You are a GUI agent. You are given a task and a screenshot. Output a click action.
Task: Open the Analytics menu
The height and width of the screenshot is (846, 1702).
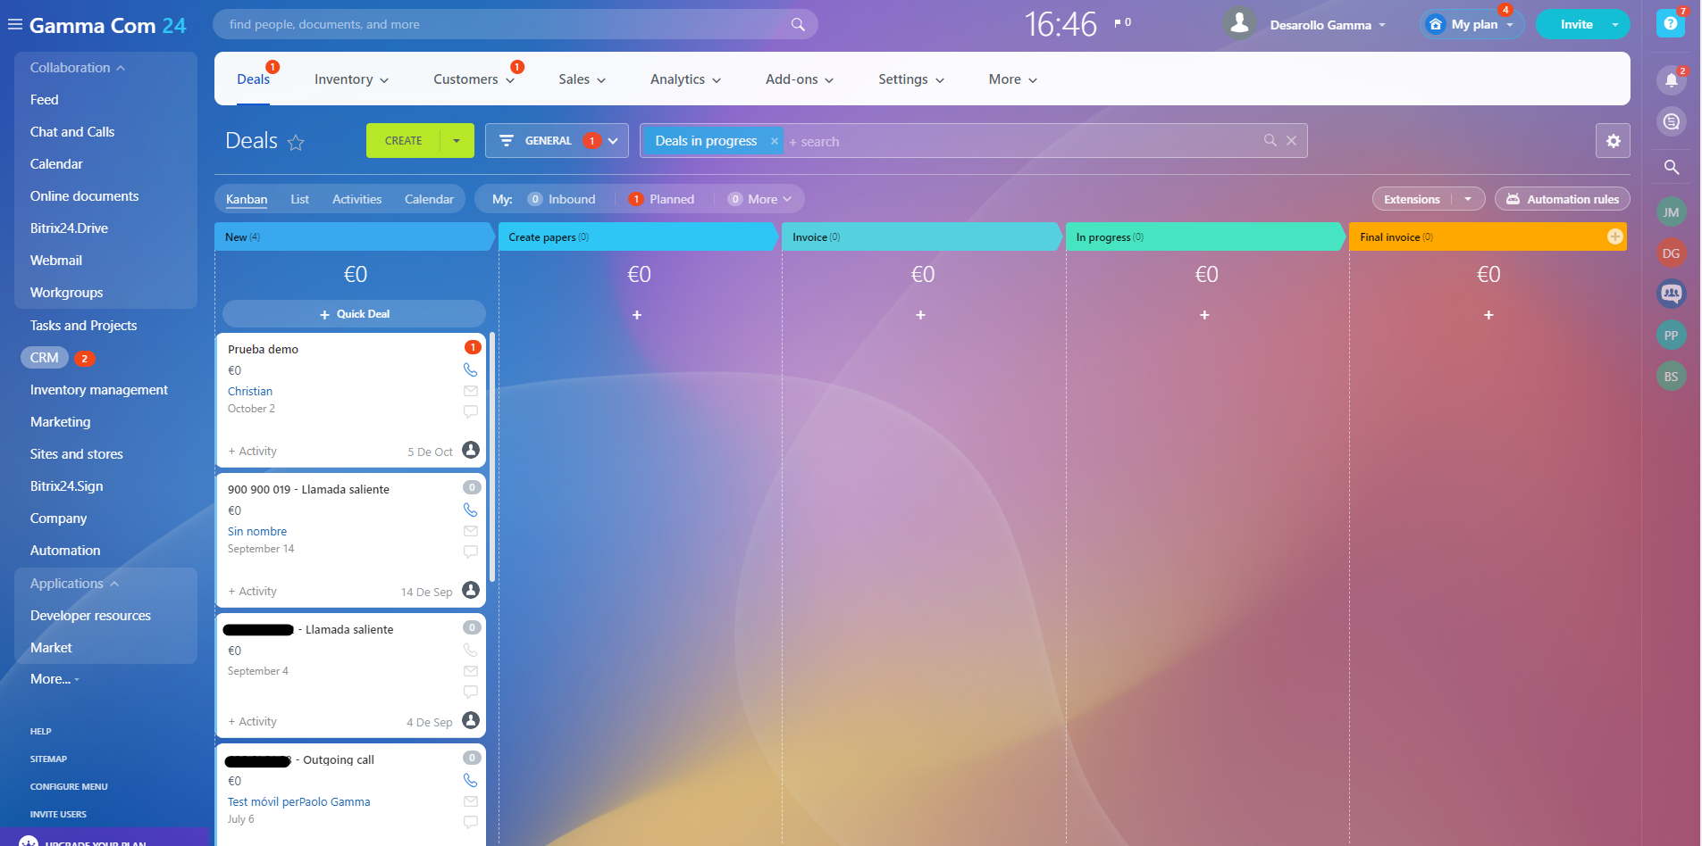(684, 79)
